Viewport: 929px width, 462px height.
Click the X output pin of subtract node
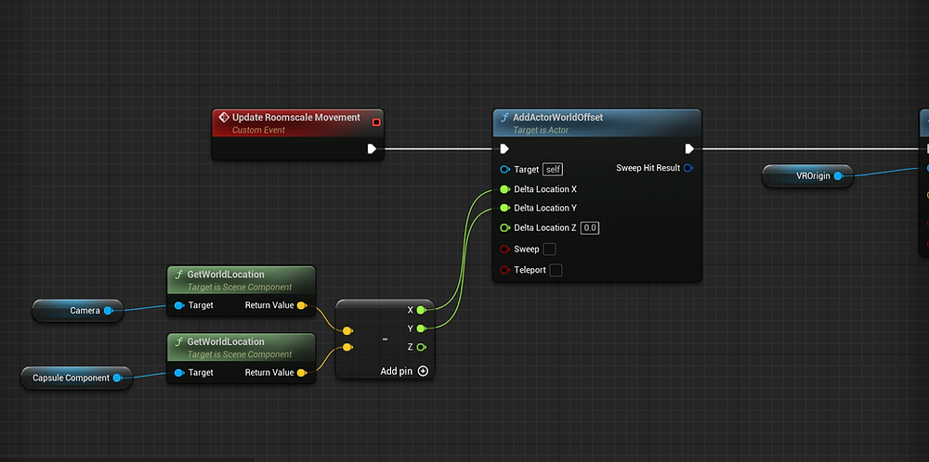421,310
